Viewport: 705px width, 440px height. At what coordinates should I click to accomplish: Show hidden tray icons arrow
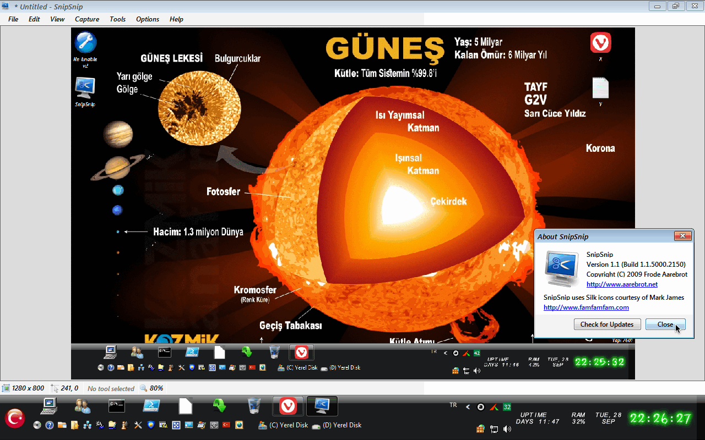(x=468, y=407)
